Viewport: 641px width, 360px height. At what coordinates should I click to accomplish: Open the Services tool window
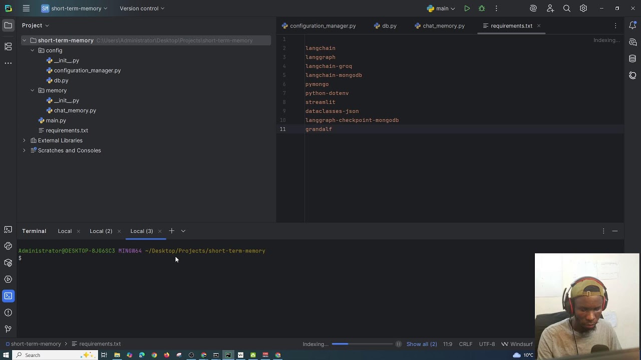[x=8, y=279]
